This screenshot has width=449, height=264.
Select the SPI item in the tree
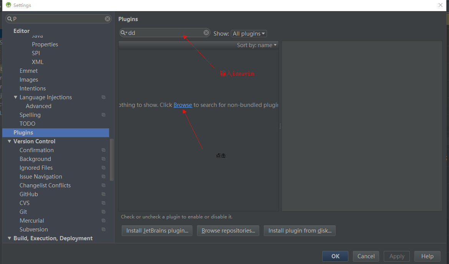(36, 53)
